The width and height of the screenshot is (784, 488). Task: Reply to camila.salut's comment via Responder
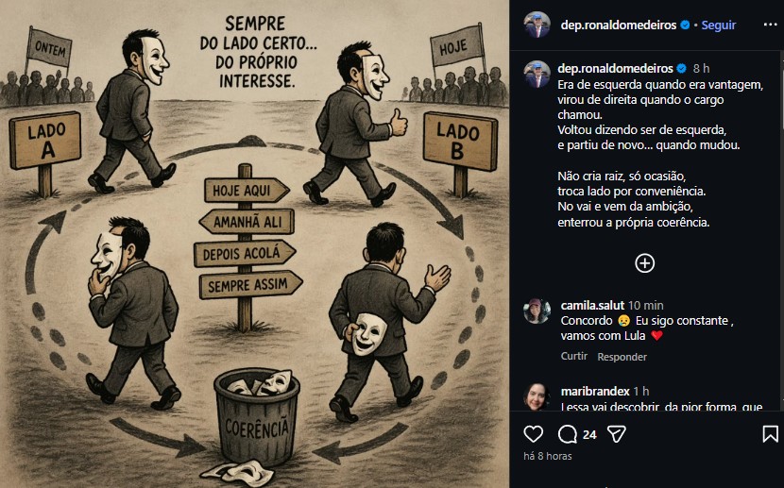(x=622, y=357)
